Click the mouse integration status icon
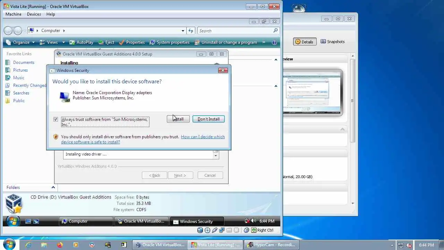Viewport: 444px width, 250px height. (247, 230)
